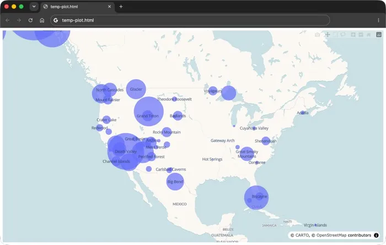Click the Great Smoky Mountains bubble

(246, 154)
